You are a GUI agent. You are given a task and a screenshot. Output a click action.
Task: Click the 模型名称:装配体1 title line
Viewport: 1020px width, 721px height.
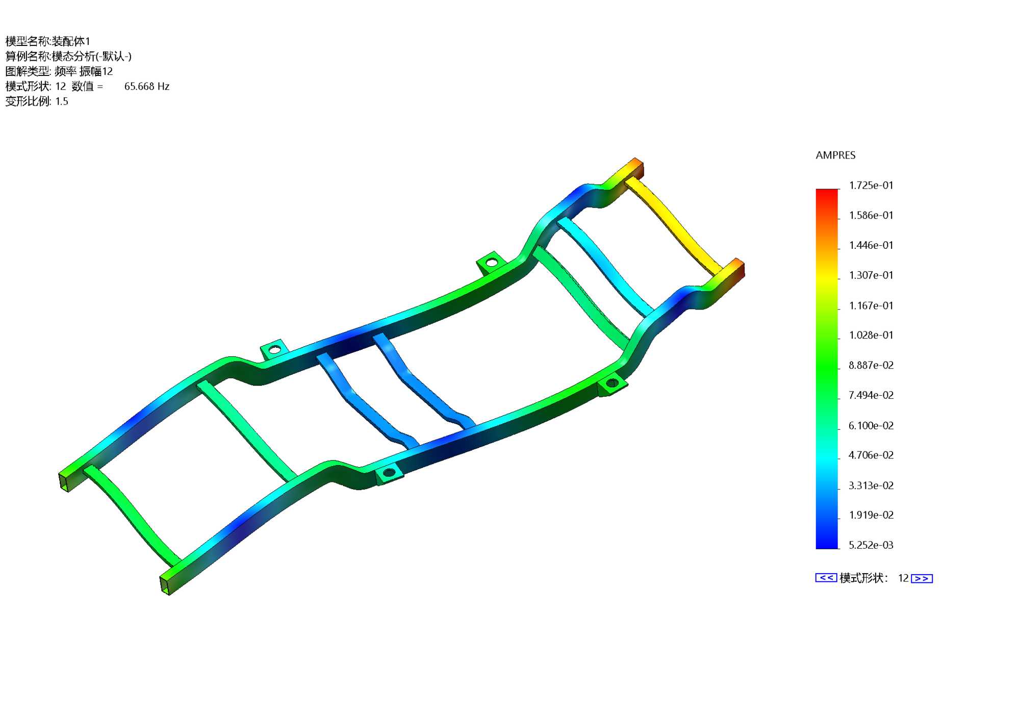(x=47, y=41)
